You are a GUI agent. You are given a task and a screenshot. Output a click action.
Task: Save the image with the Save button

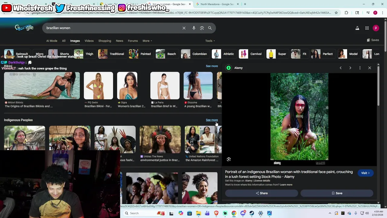pyautogui.click(x=337, y=193)
